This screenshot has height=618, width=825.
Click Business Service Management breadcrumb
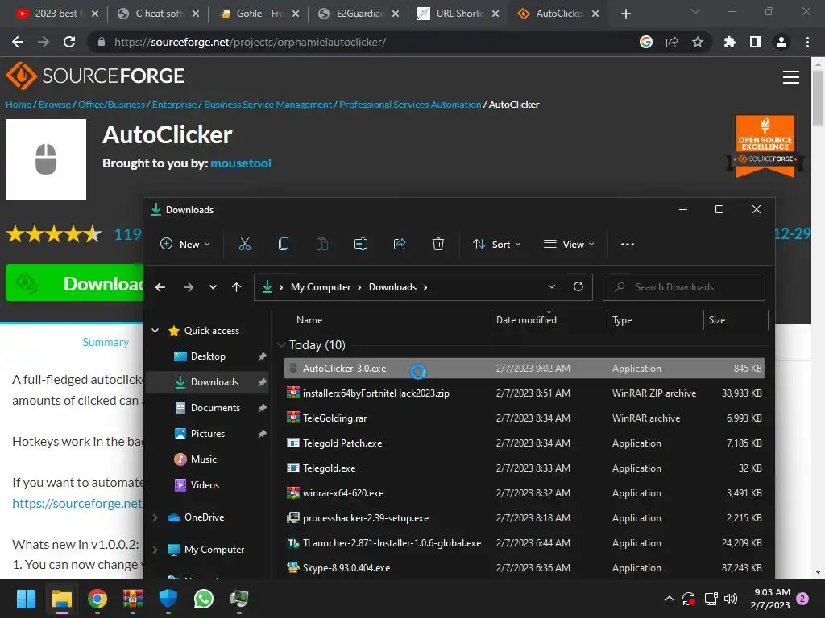[x=267, y=105]
